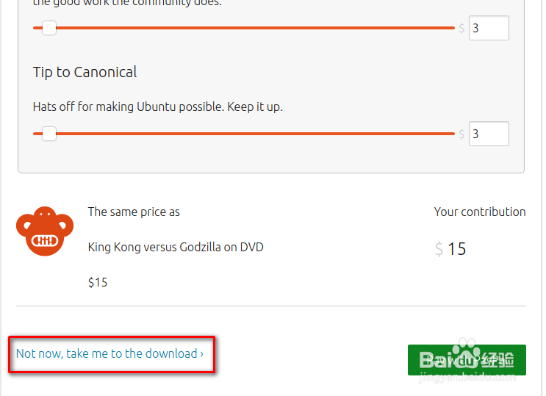The height and width of the screenshot is (396, 546).
Task: Click 'Not now, take me to the download'
Action: 109,353
